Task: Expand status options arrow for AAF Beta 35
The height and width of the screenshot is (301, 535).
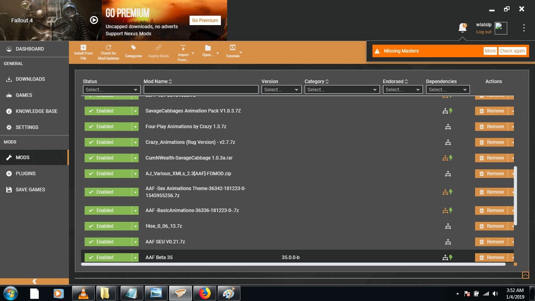Action: pyautogui.click(x=135, y=257)
